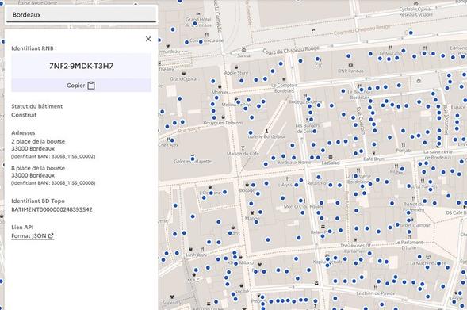467x310 pixels.
Task: Click the building dot on Grand Hôtel de Bordeaux
Action: click(x=195, y=23)
